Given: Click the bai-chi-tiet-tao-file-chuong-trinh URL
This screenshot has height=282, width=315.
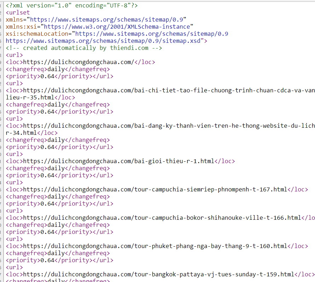Looking at the screenshot, I should 169,90.
